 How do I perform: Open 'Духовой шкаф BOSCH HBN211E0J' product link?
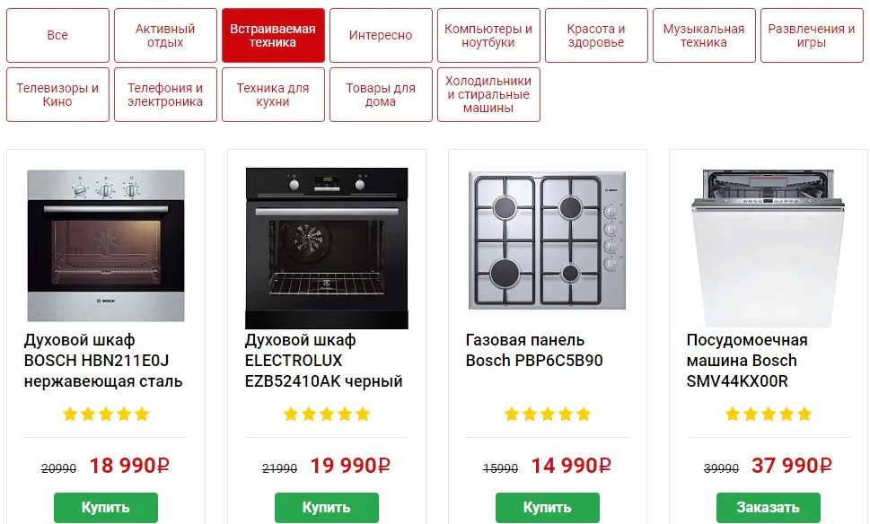click(102, 361)
